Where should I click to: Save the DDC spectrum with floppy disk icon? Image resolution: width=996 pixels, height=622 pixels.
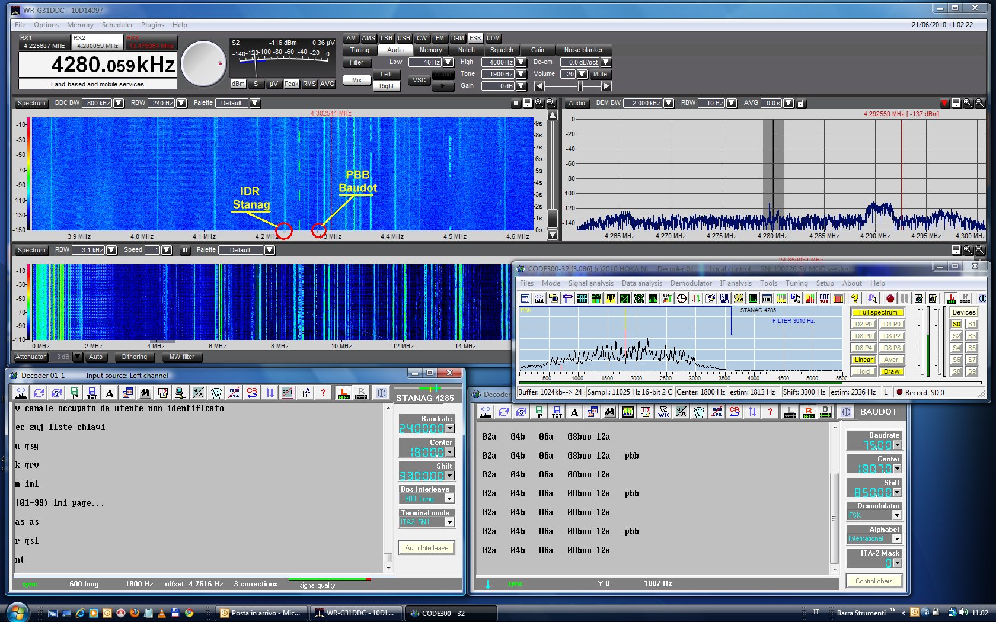[x=527, y=103]
